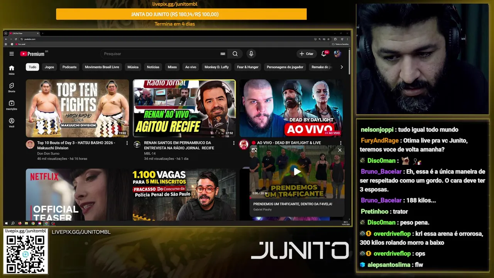Select the Notícias filter chip
Screen dimensions: 494x278
(153, 67)
